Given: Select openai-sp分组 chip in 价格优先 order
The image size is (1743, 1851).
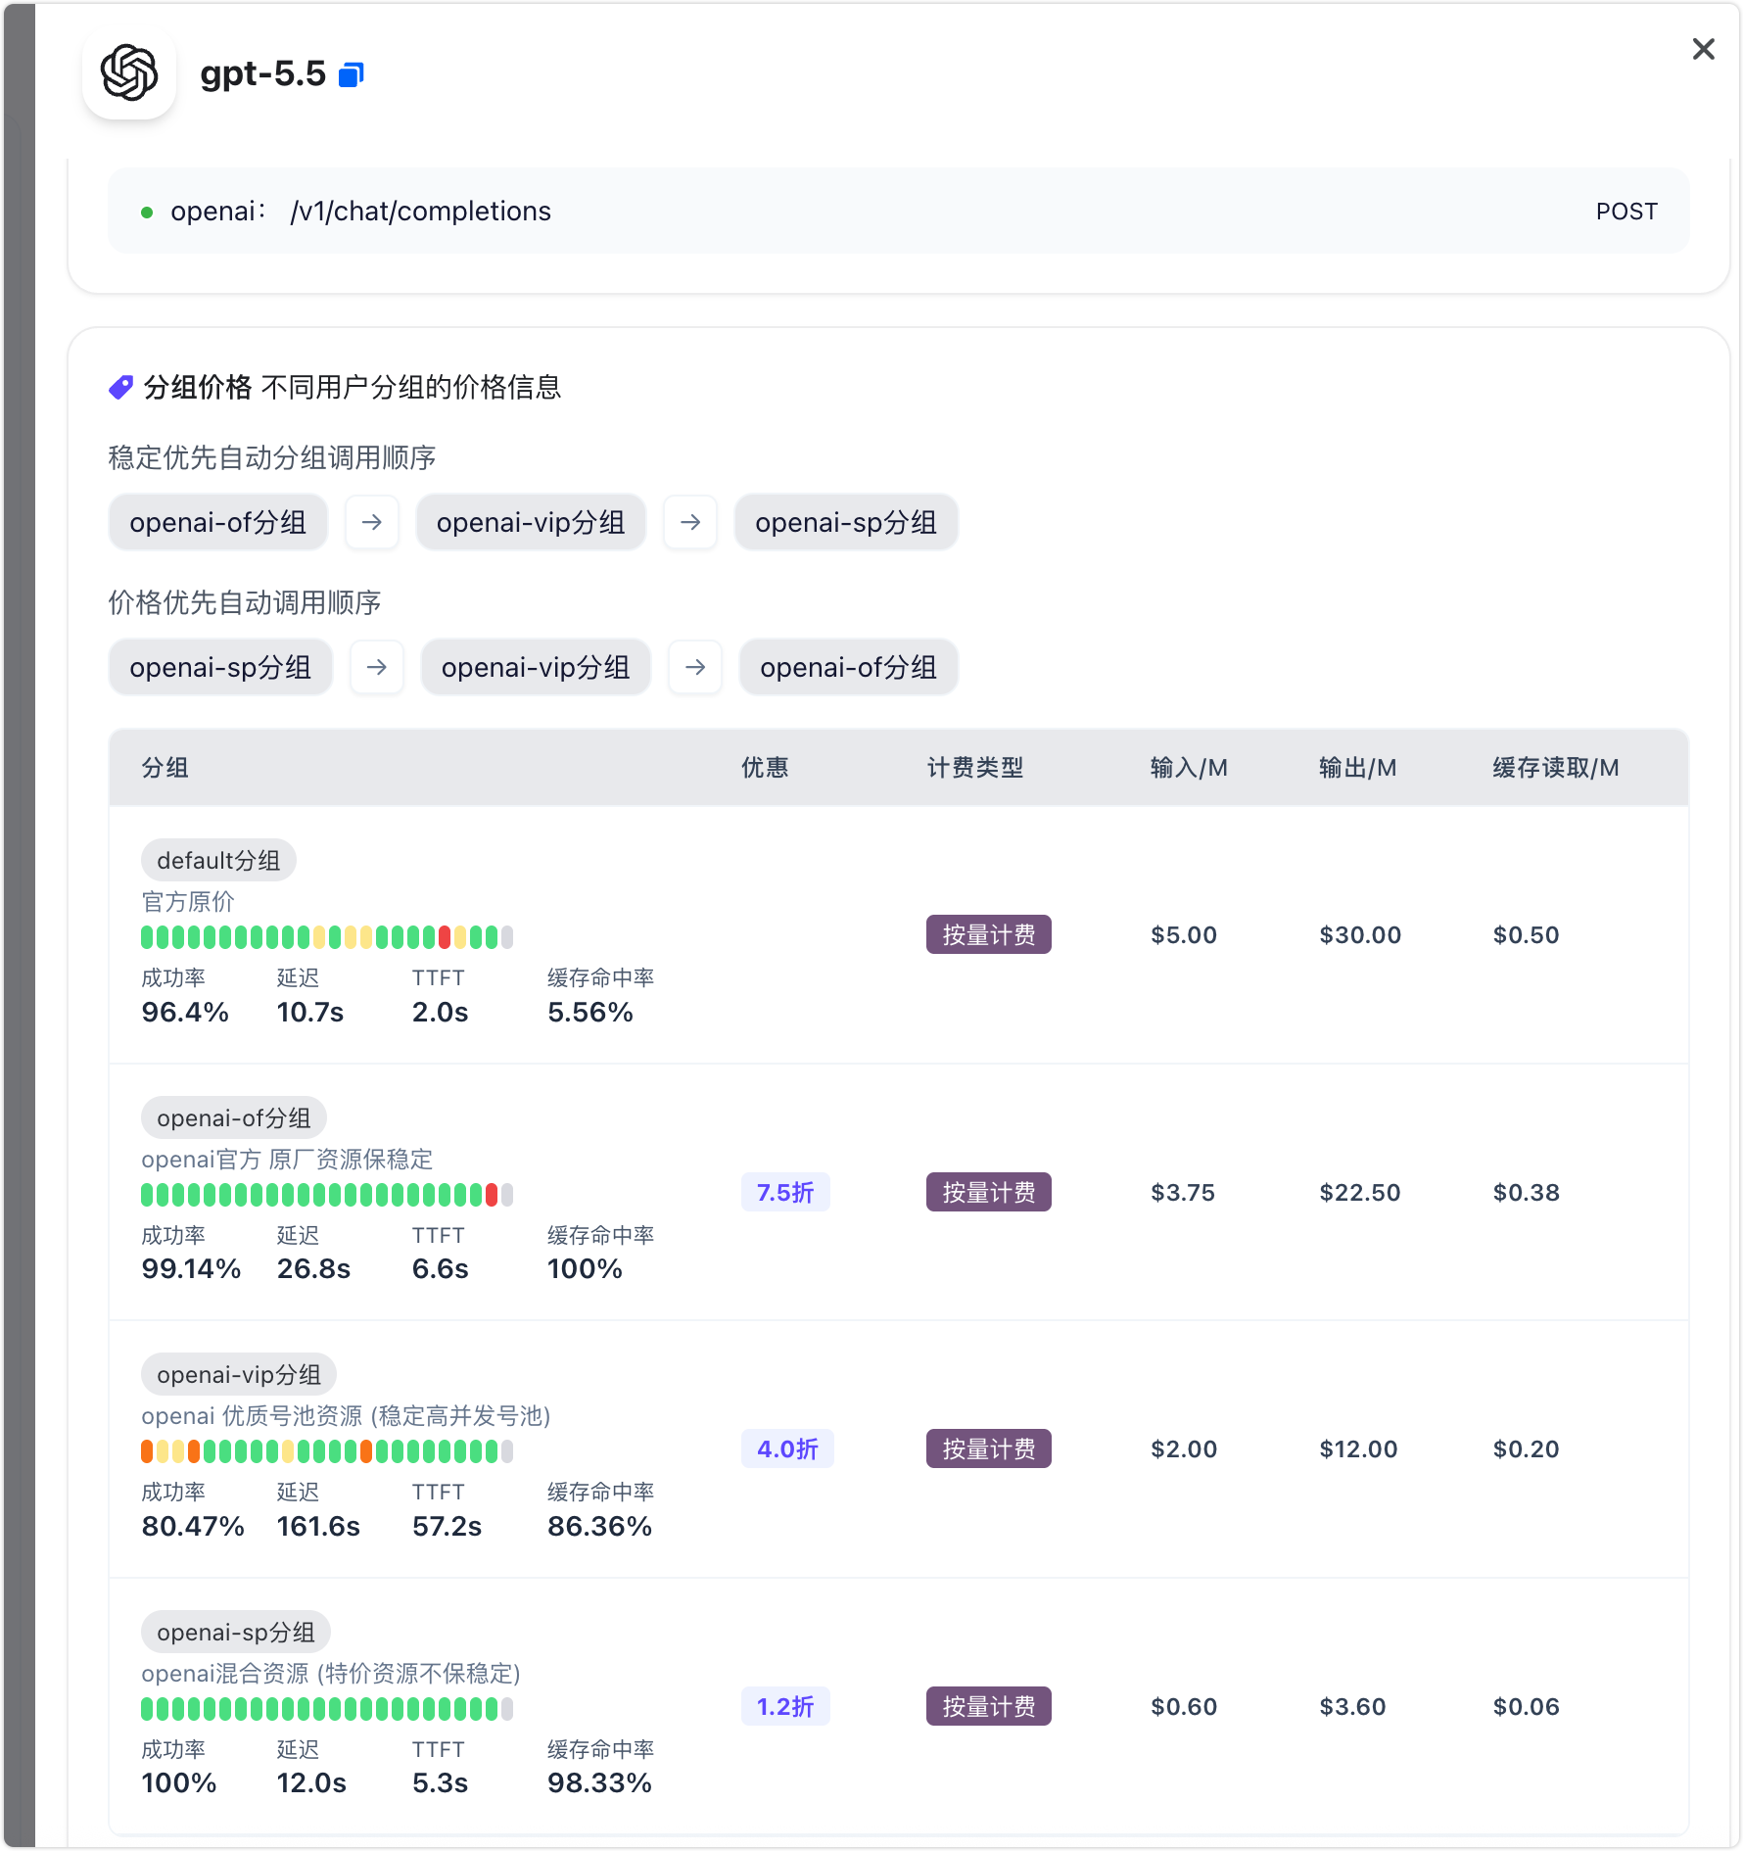Looking at the screenshot, I should coord(220,667).
